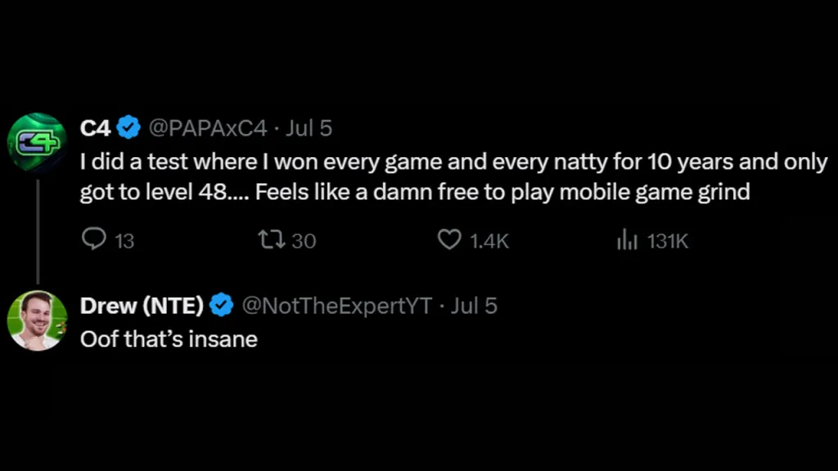Open the C4 display name link
The height and width of the screenshot is (471, 838).
95,128
